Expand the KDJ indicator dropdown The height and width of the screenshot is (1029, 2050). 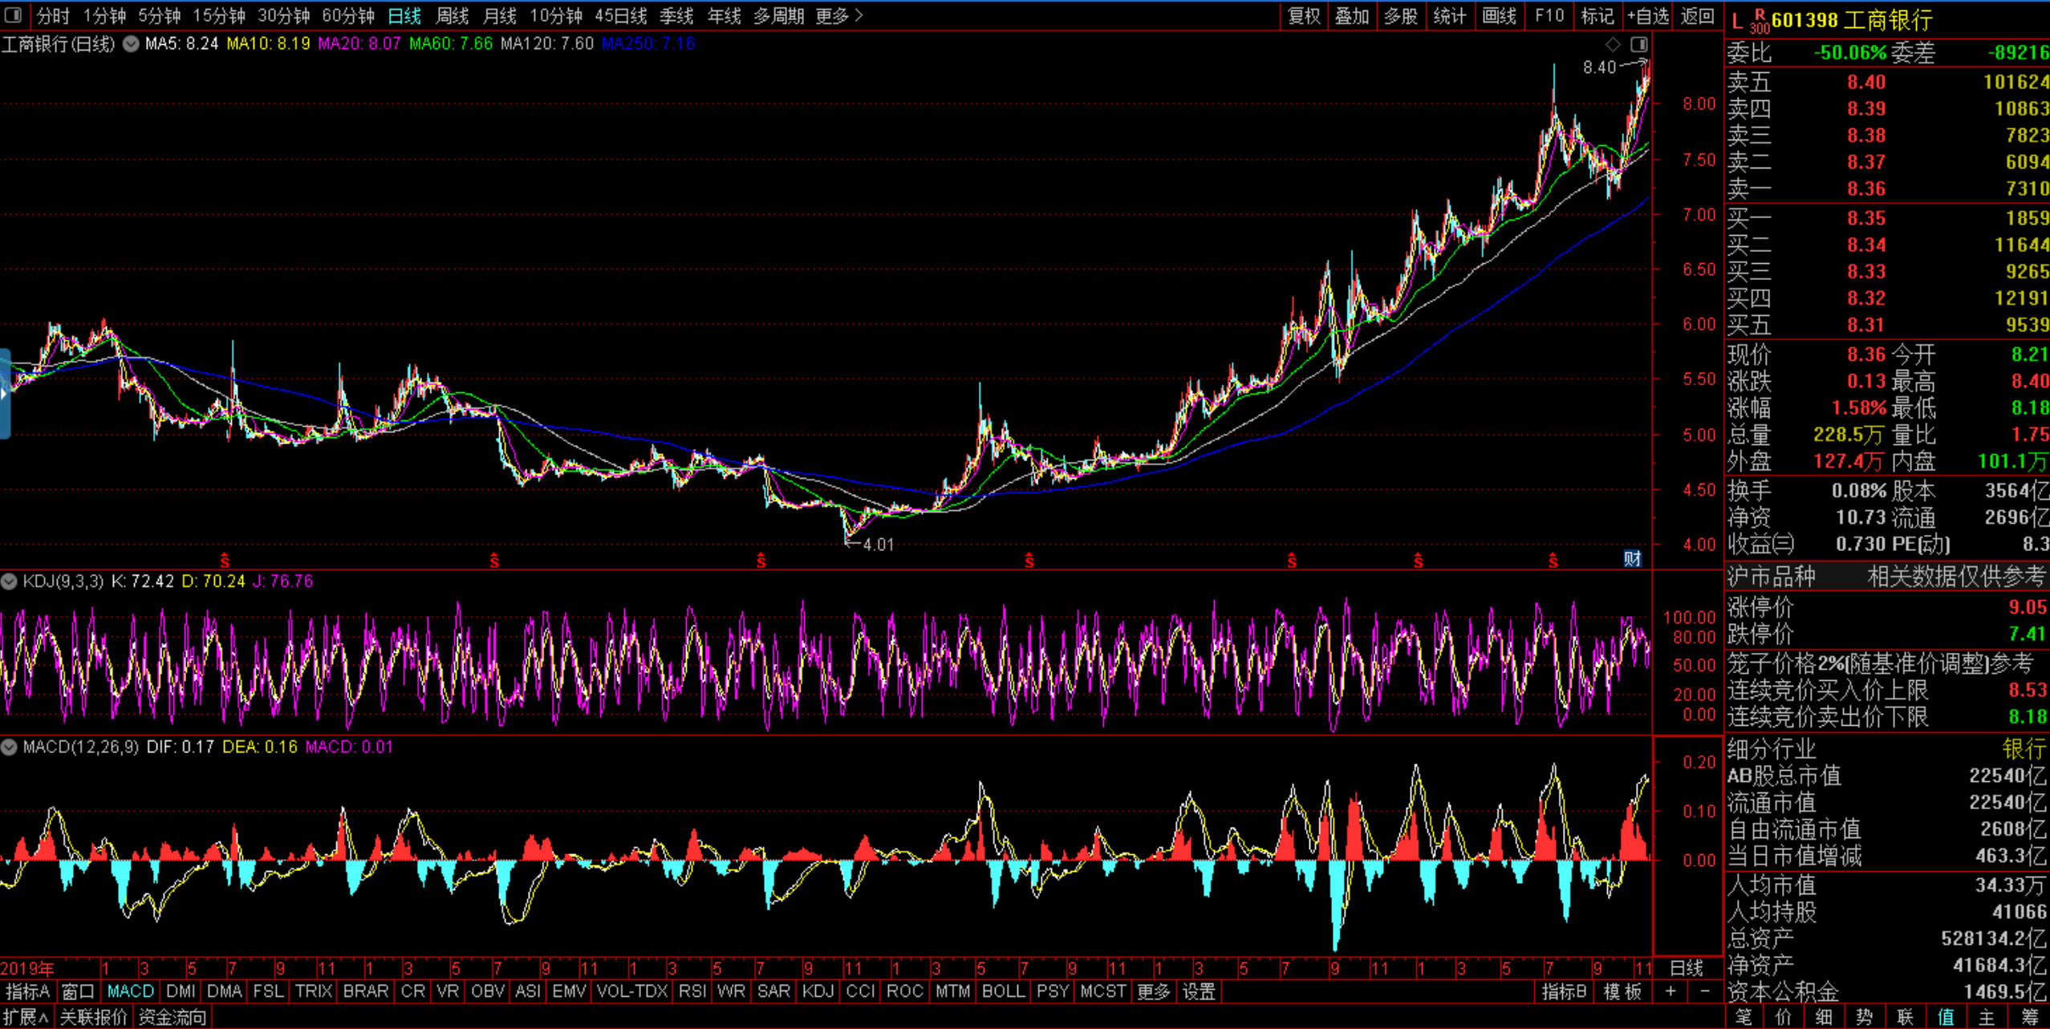(x=10, y=581)
